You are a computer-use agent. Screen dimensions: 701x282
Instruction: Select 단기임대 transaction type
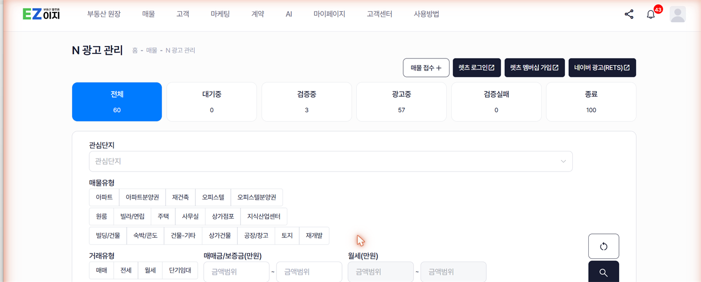(x=180, y=270)
